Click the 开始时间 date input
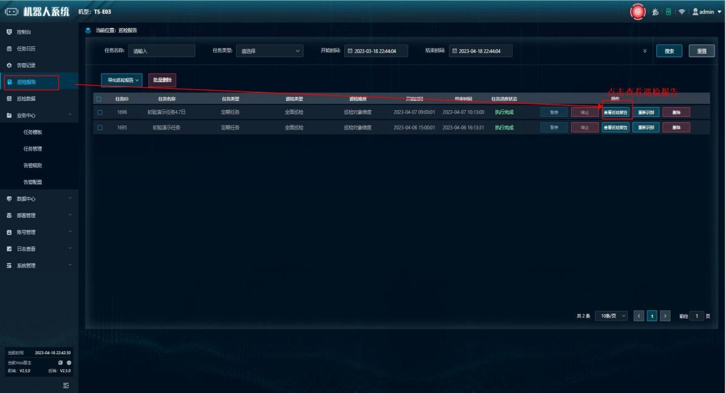This screenshot has height=393, width=725. pyautogui.click(x=376, y=51)
